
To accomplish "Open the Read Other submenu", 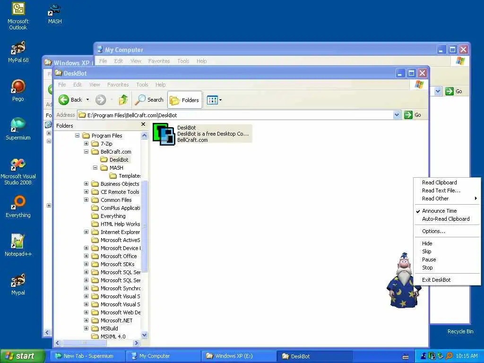I will 447,199.
